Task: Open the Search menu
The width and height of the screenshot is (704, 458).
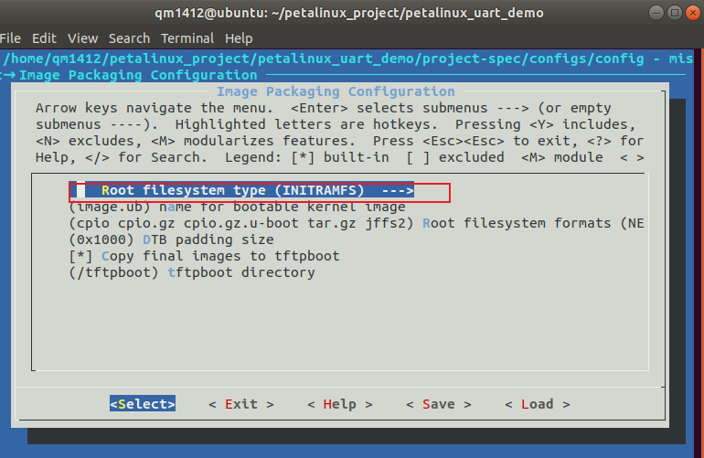Action: 129,38
